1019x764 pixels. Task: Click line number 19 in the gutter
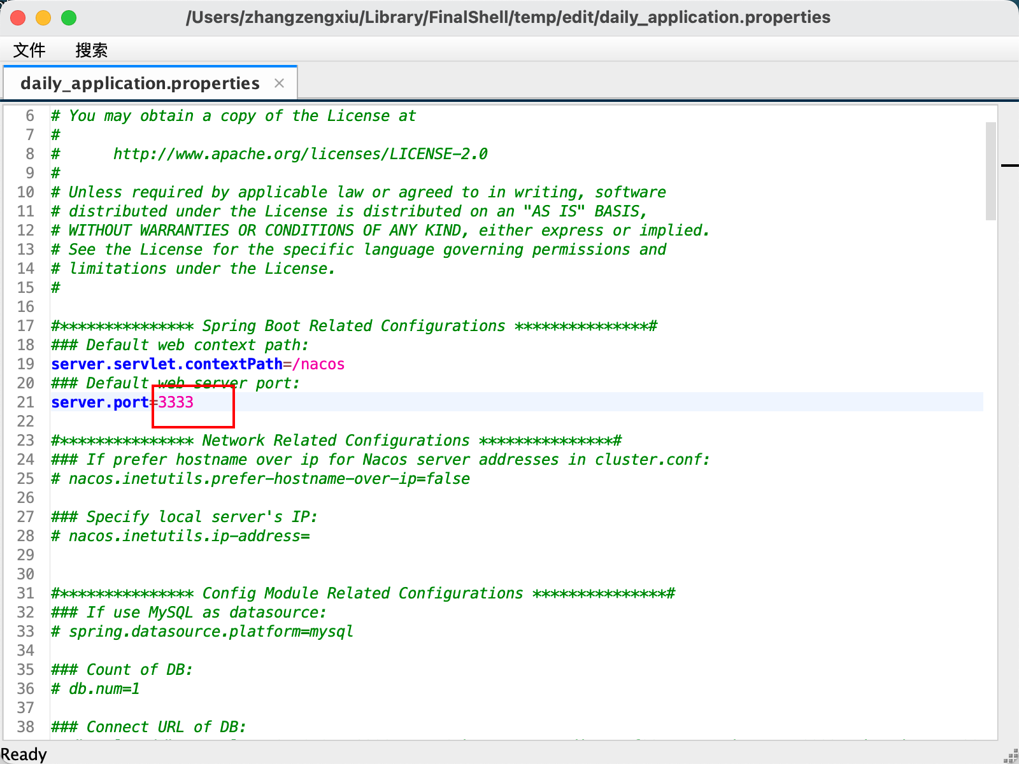25,364
